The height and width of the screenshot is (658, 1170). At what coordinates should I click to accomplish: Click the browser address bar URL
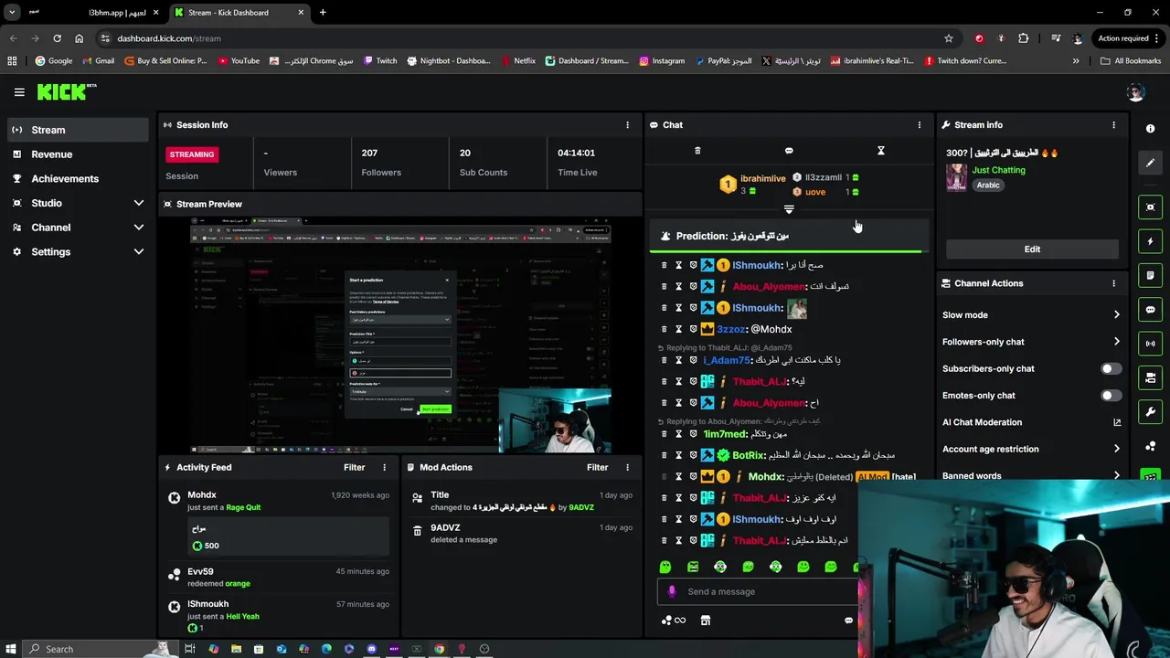point(169,38)
